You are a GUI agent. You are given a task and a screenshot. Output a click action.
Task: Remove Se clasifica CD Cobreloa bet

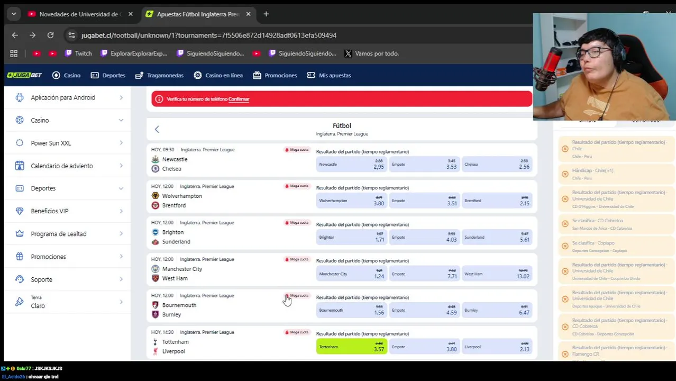(565, 224)
